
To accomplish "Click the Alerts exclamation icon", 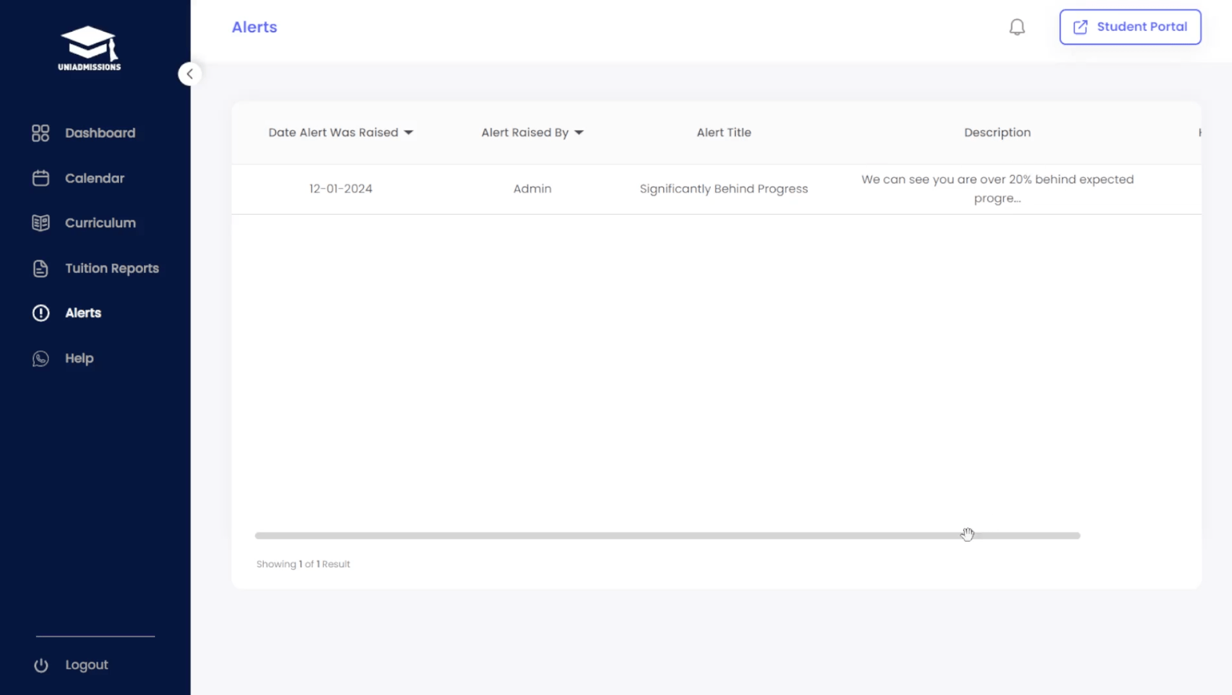I will coord(40,313).
